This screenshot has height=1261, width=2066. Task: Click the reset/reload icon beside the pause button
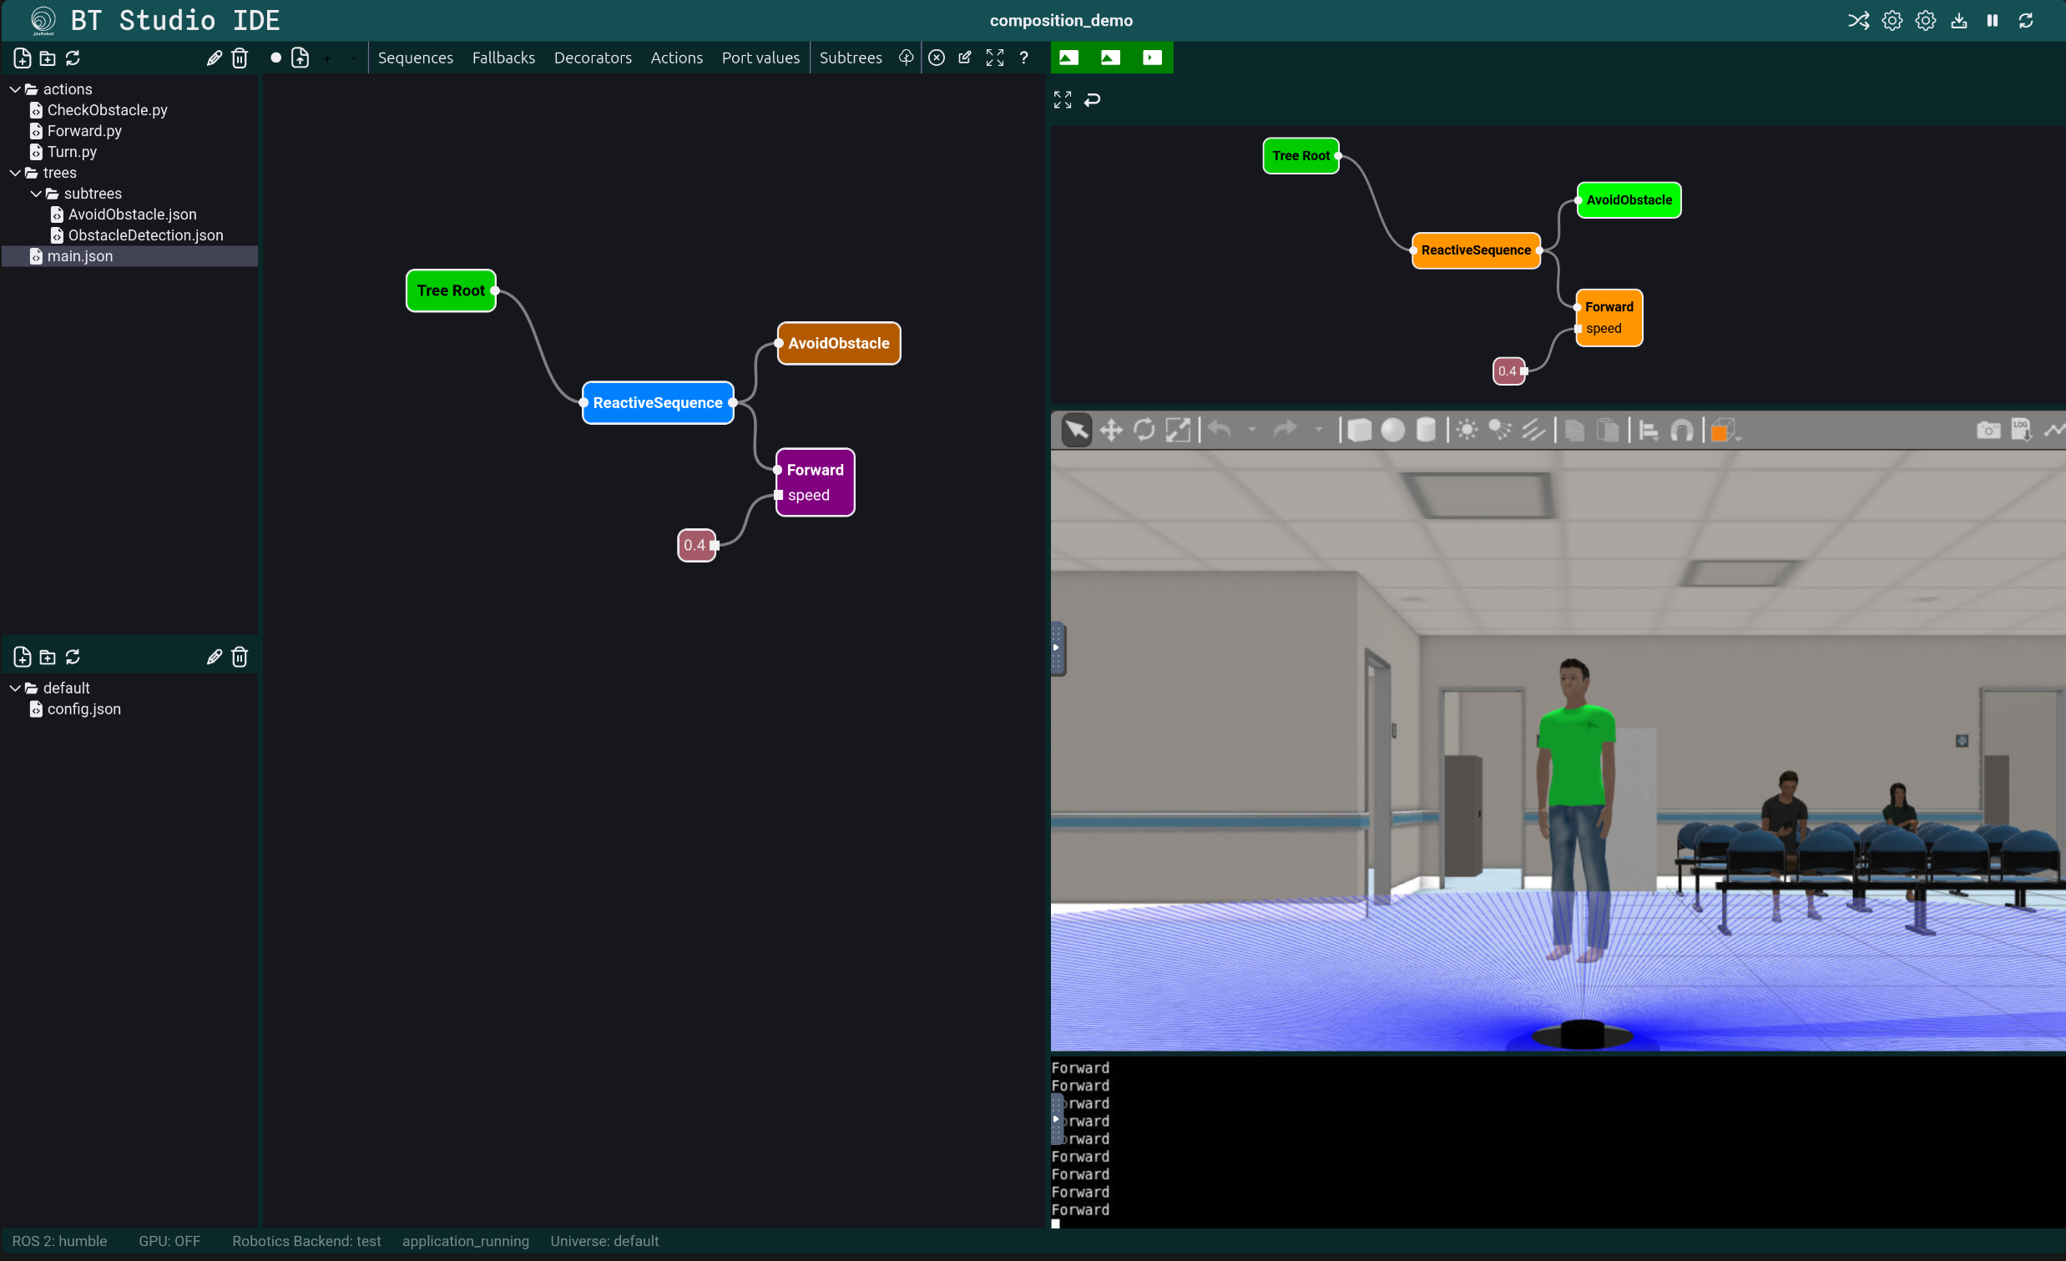(x=2026, y=21)
